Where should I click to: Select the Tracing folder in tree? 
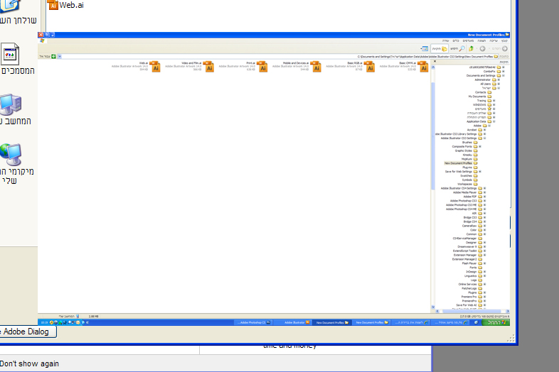(484, 101)
